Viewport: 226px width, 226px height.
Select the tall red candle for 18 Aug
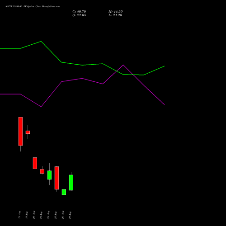(x=20, y=132)
